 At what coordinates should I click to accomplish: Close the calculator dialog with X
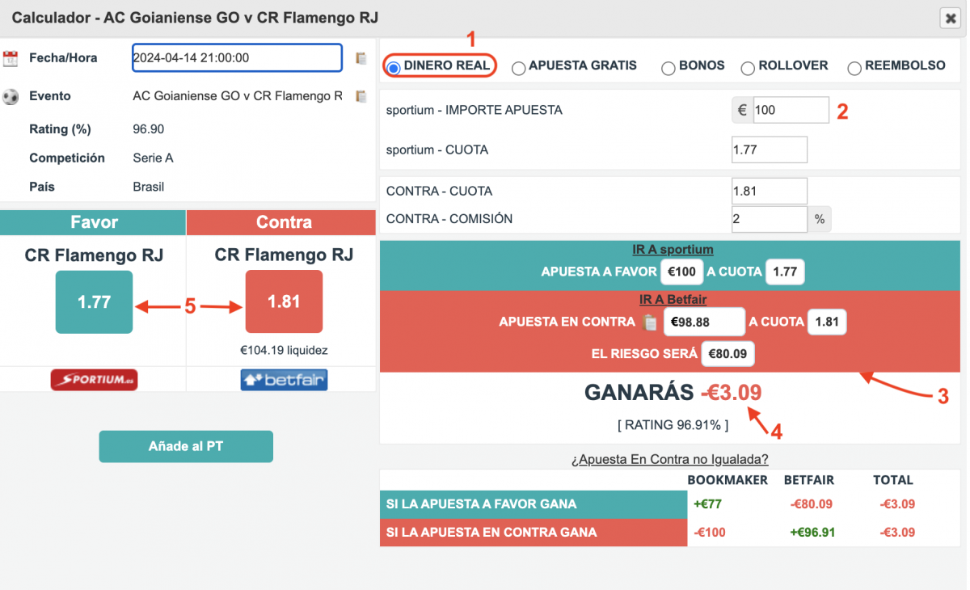[949, 19]
